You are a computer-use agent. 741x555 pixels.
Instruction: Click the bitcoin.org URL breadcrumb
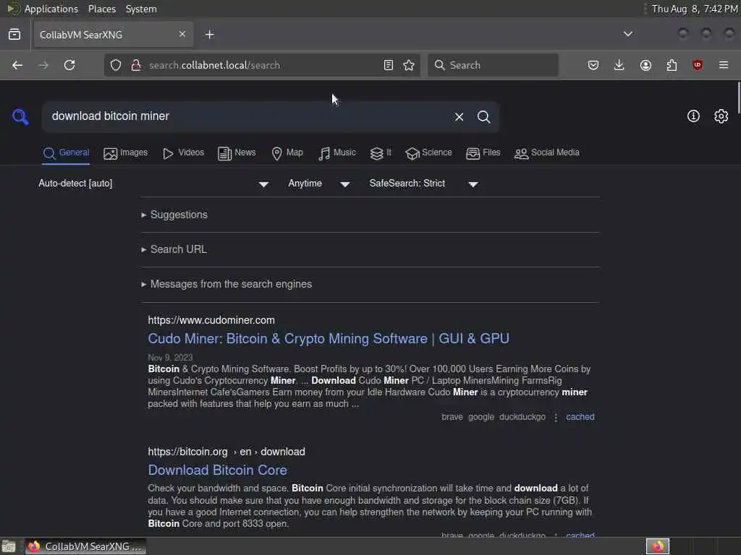pos(226,452)
